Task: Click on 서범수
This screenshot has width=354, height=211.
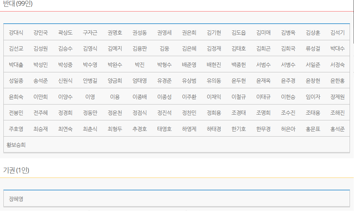Action: pos(263,65)
